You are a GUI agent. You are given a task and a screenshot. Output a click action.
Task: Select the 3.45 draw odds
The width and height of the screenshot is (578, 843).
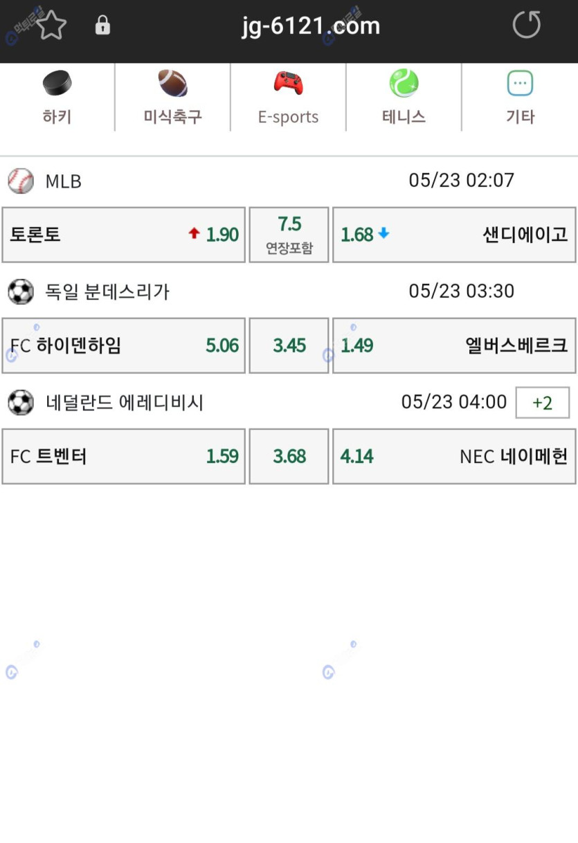(289, 345)
